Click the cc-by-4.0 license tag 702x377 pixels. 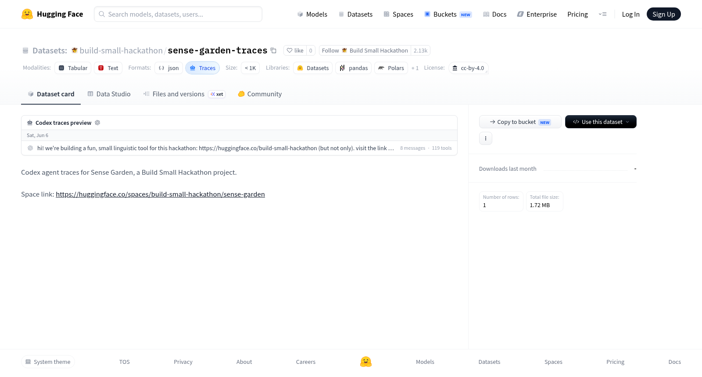(468, 68)
